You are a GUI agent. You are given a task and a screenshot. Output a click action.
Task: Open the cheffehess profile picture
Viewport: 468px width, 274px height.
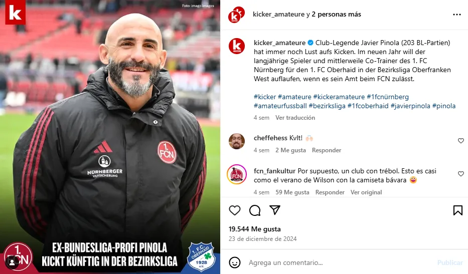(237, 141)
